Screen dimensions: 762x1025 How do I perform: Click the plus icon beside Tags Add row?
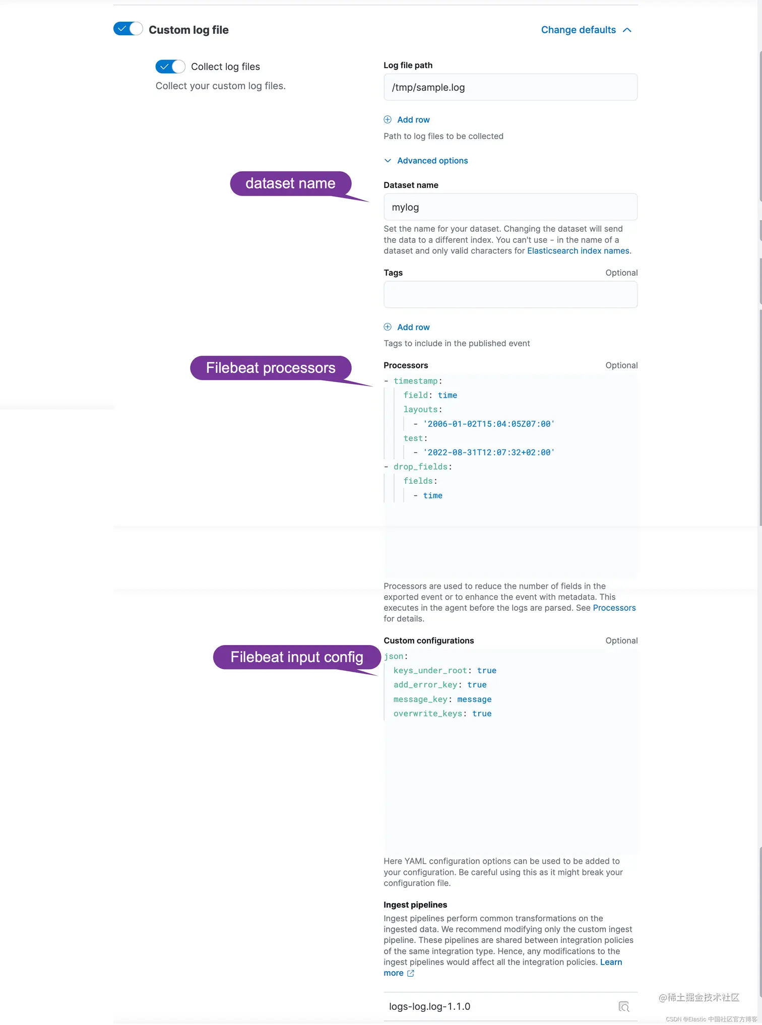click(x=388, y=327)
